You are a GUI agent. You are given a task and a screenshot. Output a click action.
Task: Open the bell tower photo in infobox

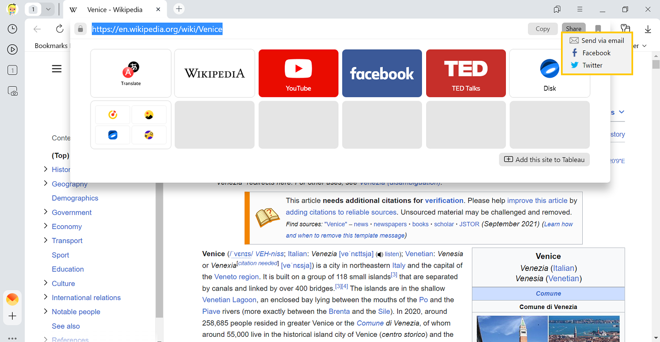coord(512,329)
